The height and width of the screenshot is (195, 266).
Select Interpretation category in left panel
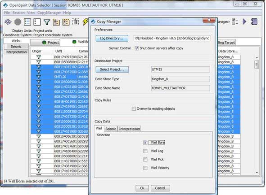tap(16, 52)
